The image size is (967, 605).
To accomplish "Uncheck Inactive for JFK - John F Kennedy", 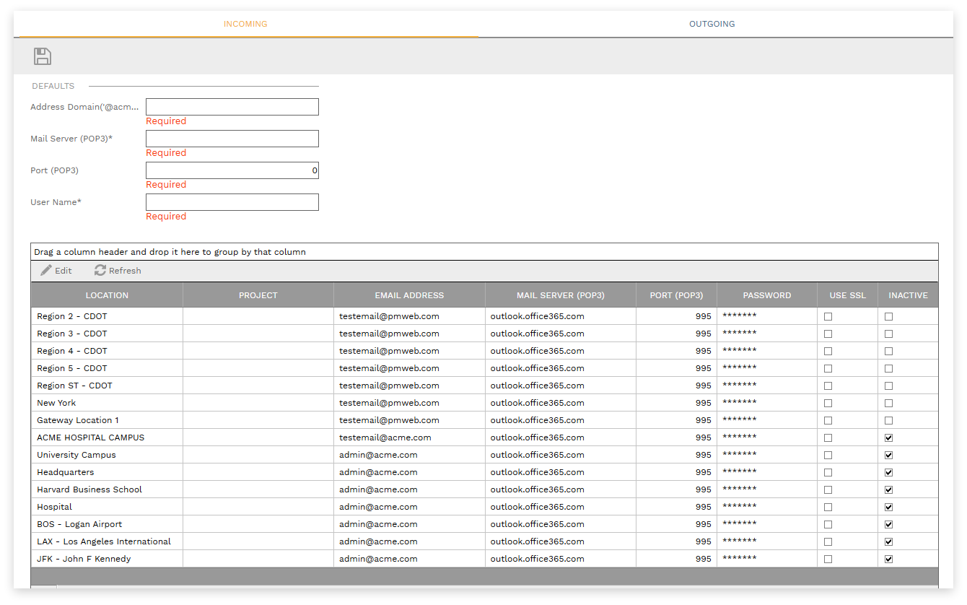I will tap(888, 560).
